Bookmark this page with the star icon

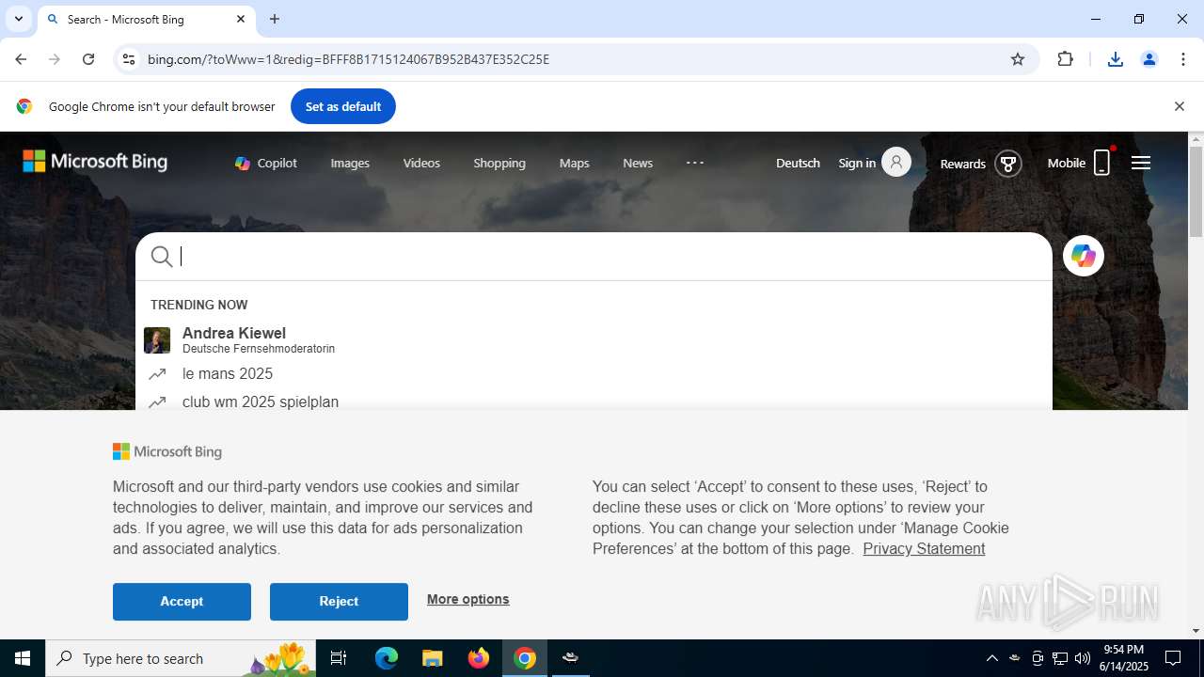pyautogui.click(x=1018, y=59)
